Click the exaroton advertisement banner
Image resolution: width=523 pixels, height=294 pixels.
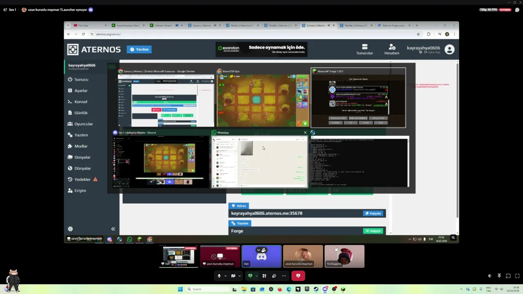(261, 49)
